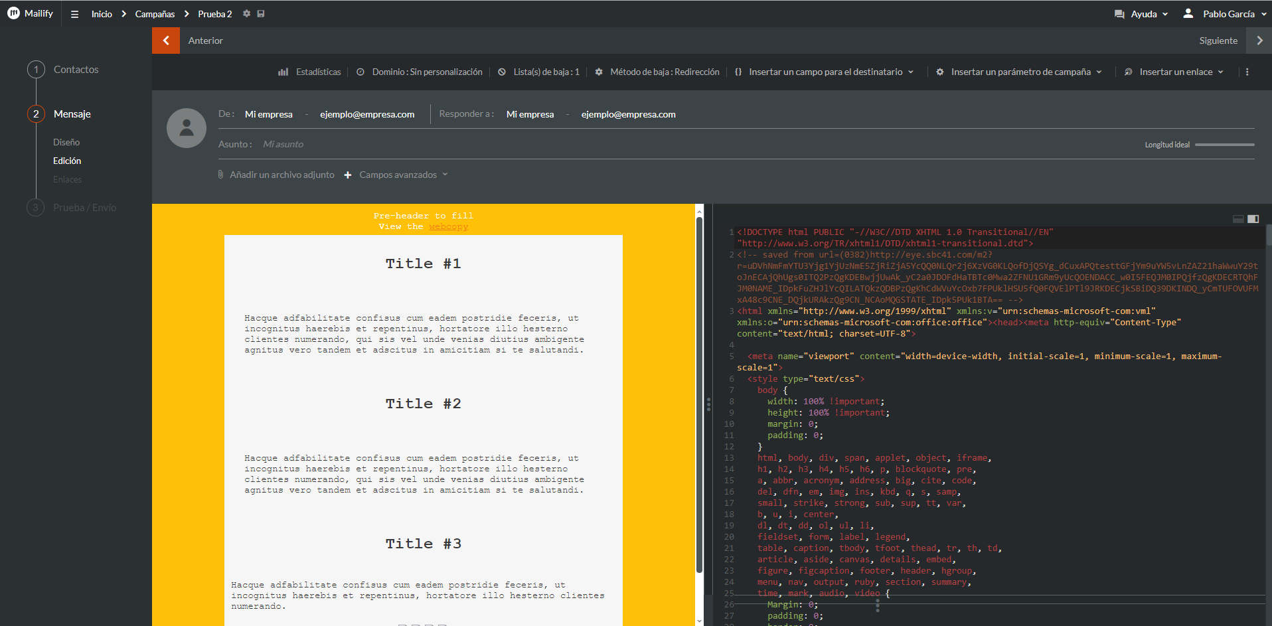Screen dimensions: 1272x626
Task: Click Dominio: Sin personalización
Action: (428, 72)
